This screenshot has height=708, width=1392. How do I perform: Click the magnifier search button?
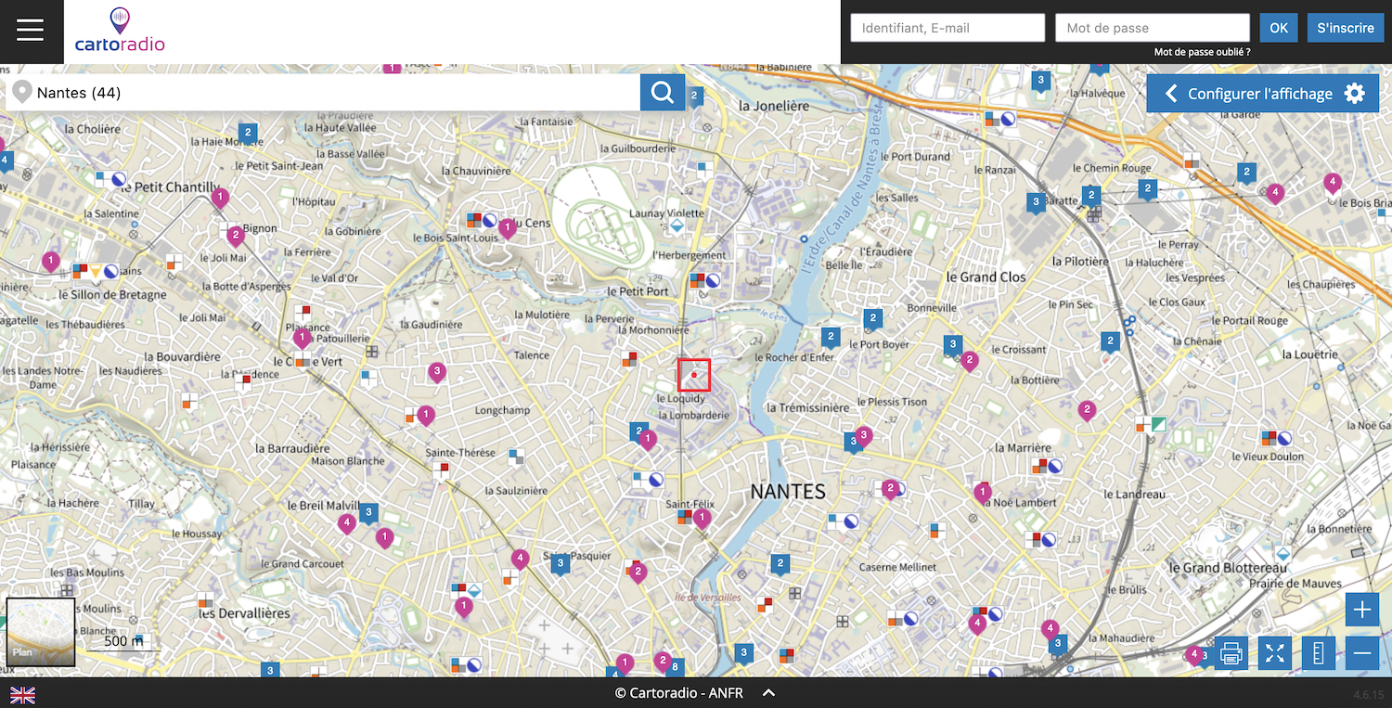coord(663,93)
